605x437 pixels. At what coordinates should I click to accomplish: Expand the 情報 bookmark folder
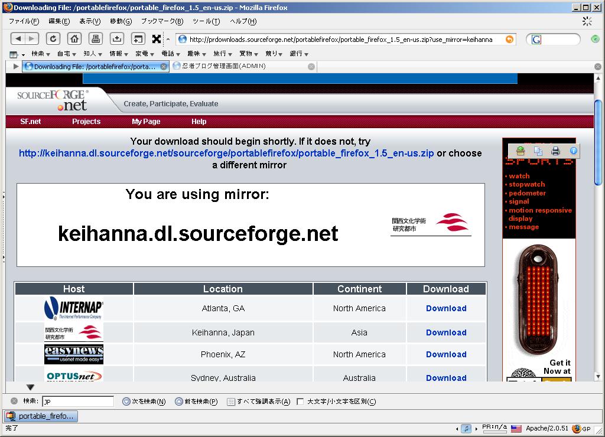click(x=118, y=54)
